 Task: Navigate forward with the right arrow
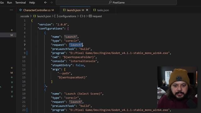pyautogui.click(x=51, y=3)
